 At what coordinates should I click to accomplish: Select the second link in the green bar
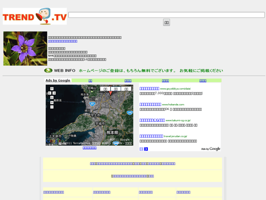[x=128, y=81]
